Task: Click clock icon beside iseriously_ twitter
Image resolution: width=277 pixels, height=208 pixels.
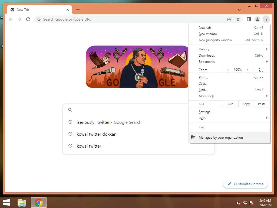Action: pyautogui.click(x=70, y=122)
